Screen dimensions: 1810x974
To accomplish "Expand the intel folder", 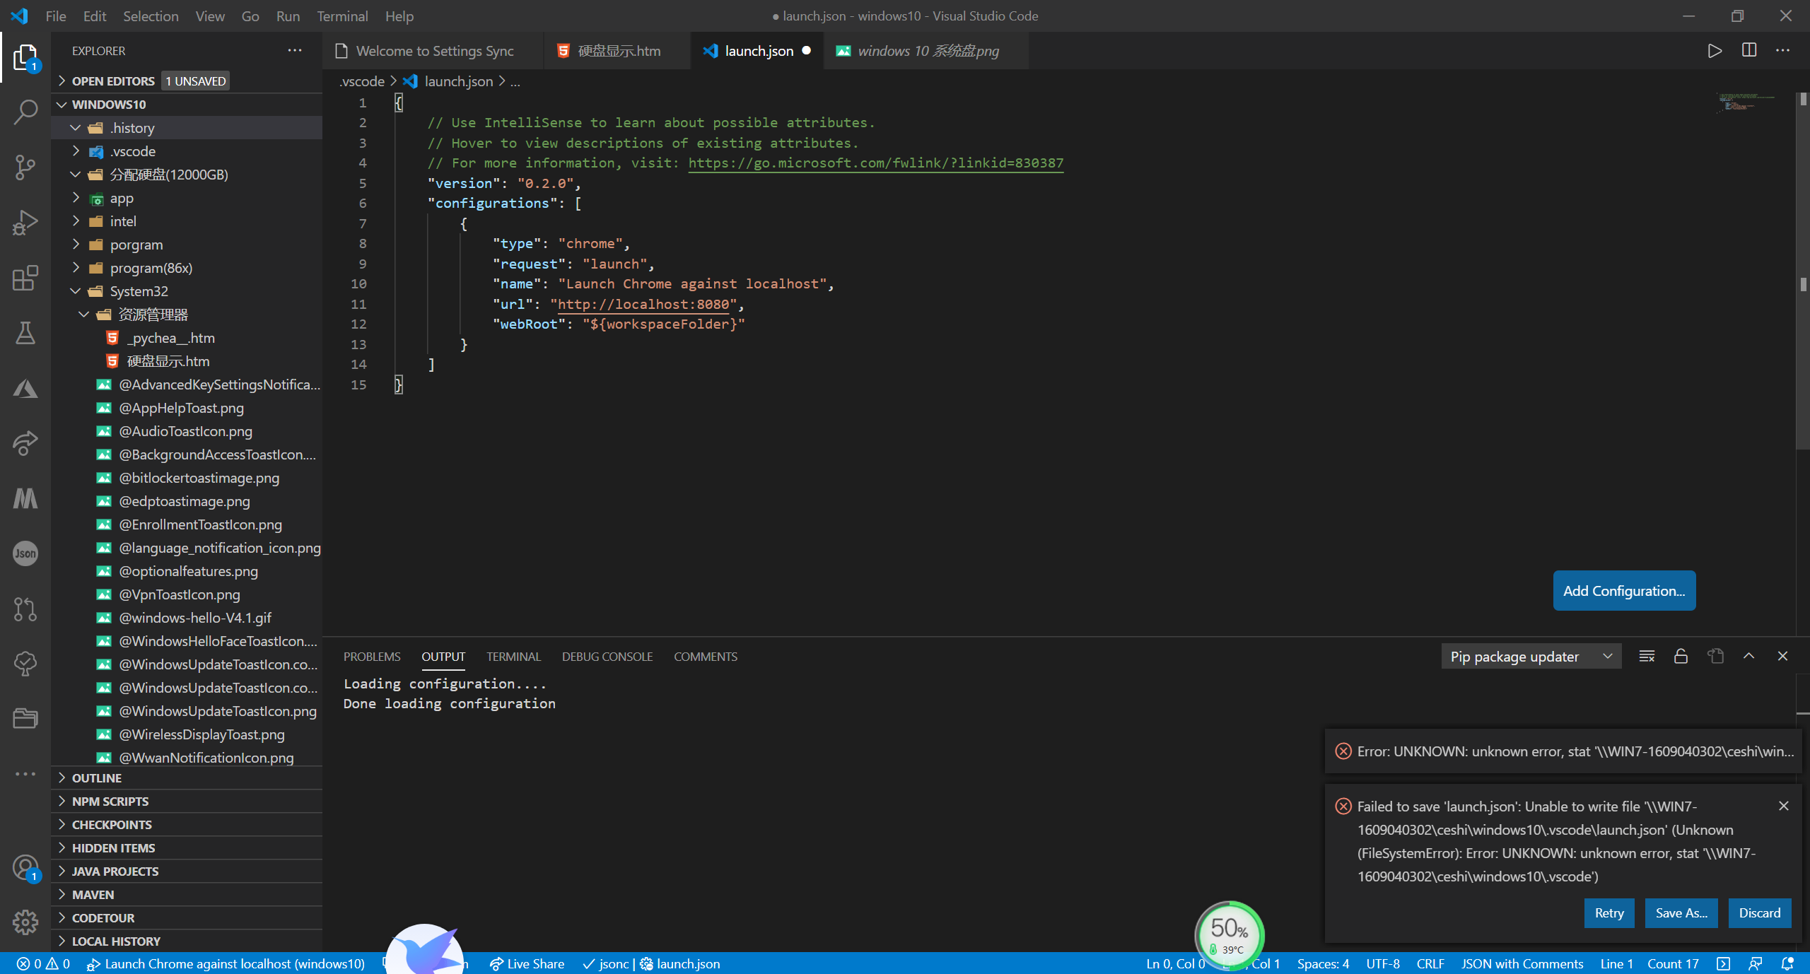I will coord(187,221).
